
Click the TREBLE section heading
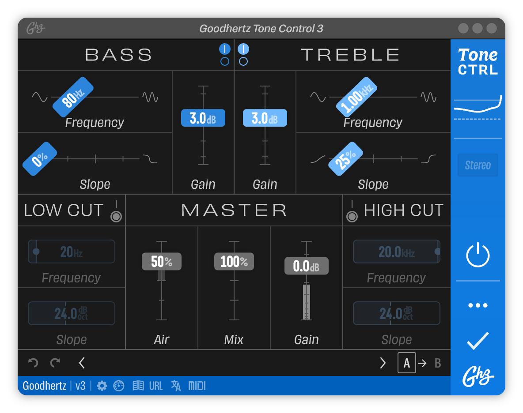tap(350, 55)
